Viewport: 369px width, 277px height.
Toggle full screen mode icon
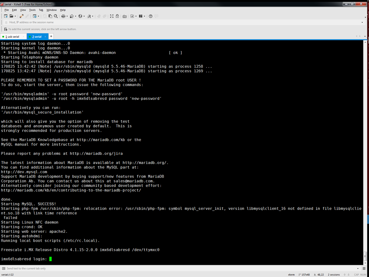point(112,16)
